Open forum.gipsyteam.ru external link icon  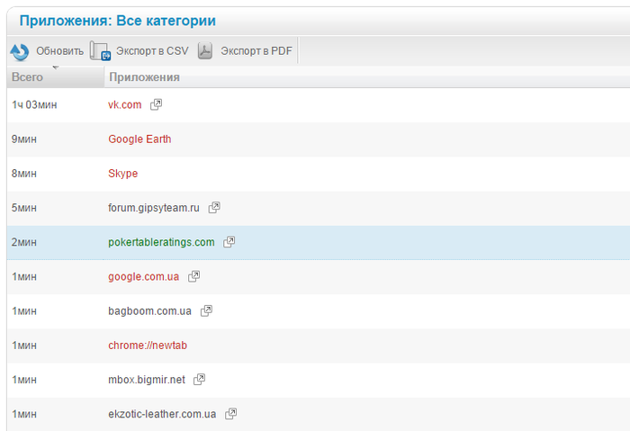click(214, 208)
